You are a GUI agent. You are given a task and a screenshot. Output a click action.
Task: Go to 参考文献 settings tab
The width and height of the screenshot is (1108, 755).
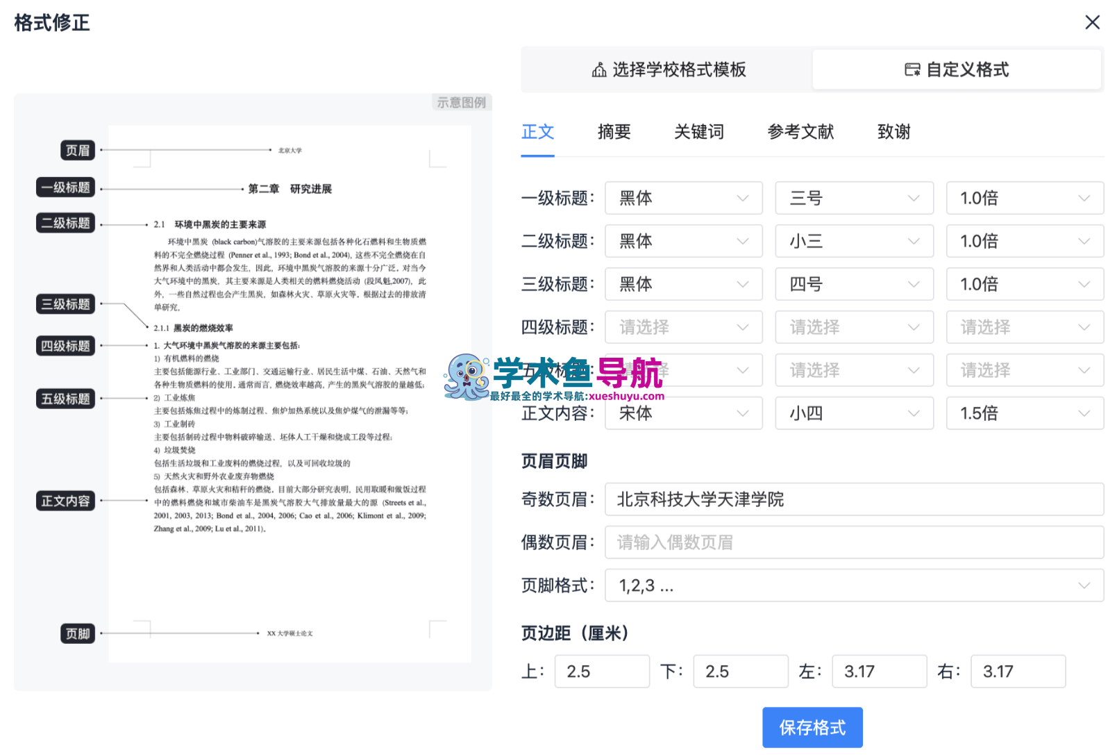[x=800, y=132]
